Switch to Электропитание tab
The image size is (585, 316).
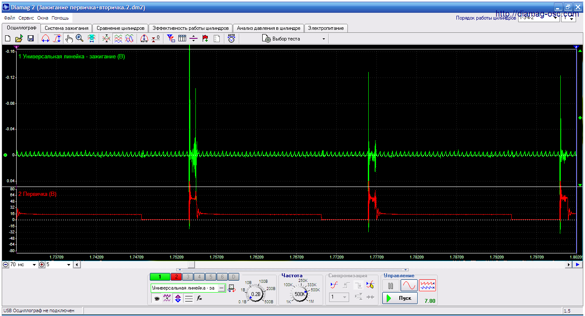pos(326,28)
